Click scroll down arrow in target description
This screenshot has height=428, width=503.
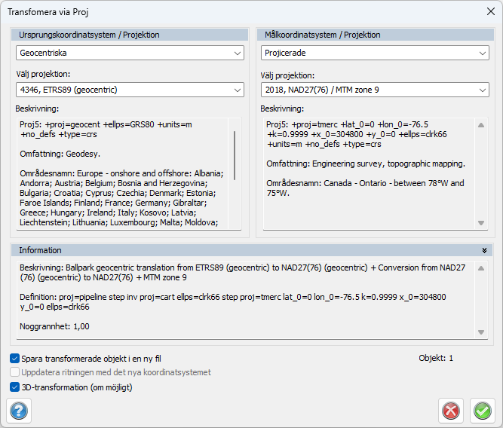tap(481, 223)
